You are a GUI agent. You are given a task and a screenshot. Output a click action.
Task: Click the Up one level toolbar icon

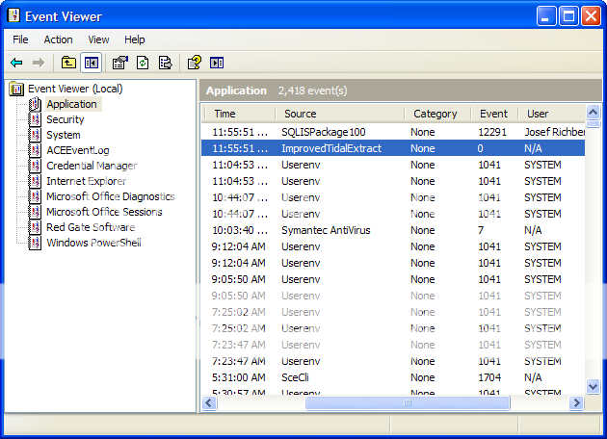[68, 63]
